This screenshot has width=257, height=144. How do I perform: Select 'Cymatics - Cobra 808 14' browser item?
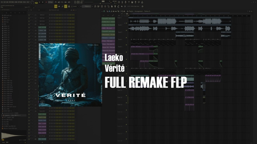pyautogui.click(x=13, y=115)
